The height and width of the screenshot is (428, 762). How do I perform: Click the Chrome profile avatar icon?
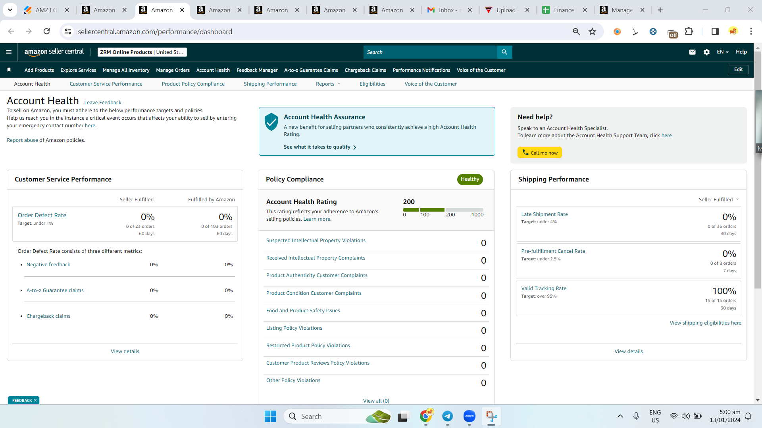[x=733, y=31]
